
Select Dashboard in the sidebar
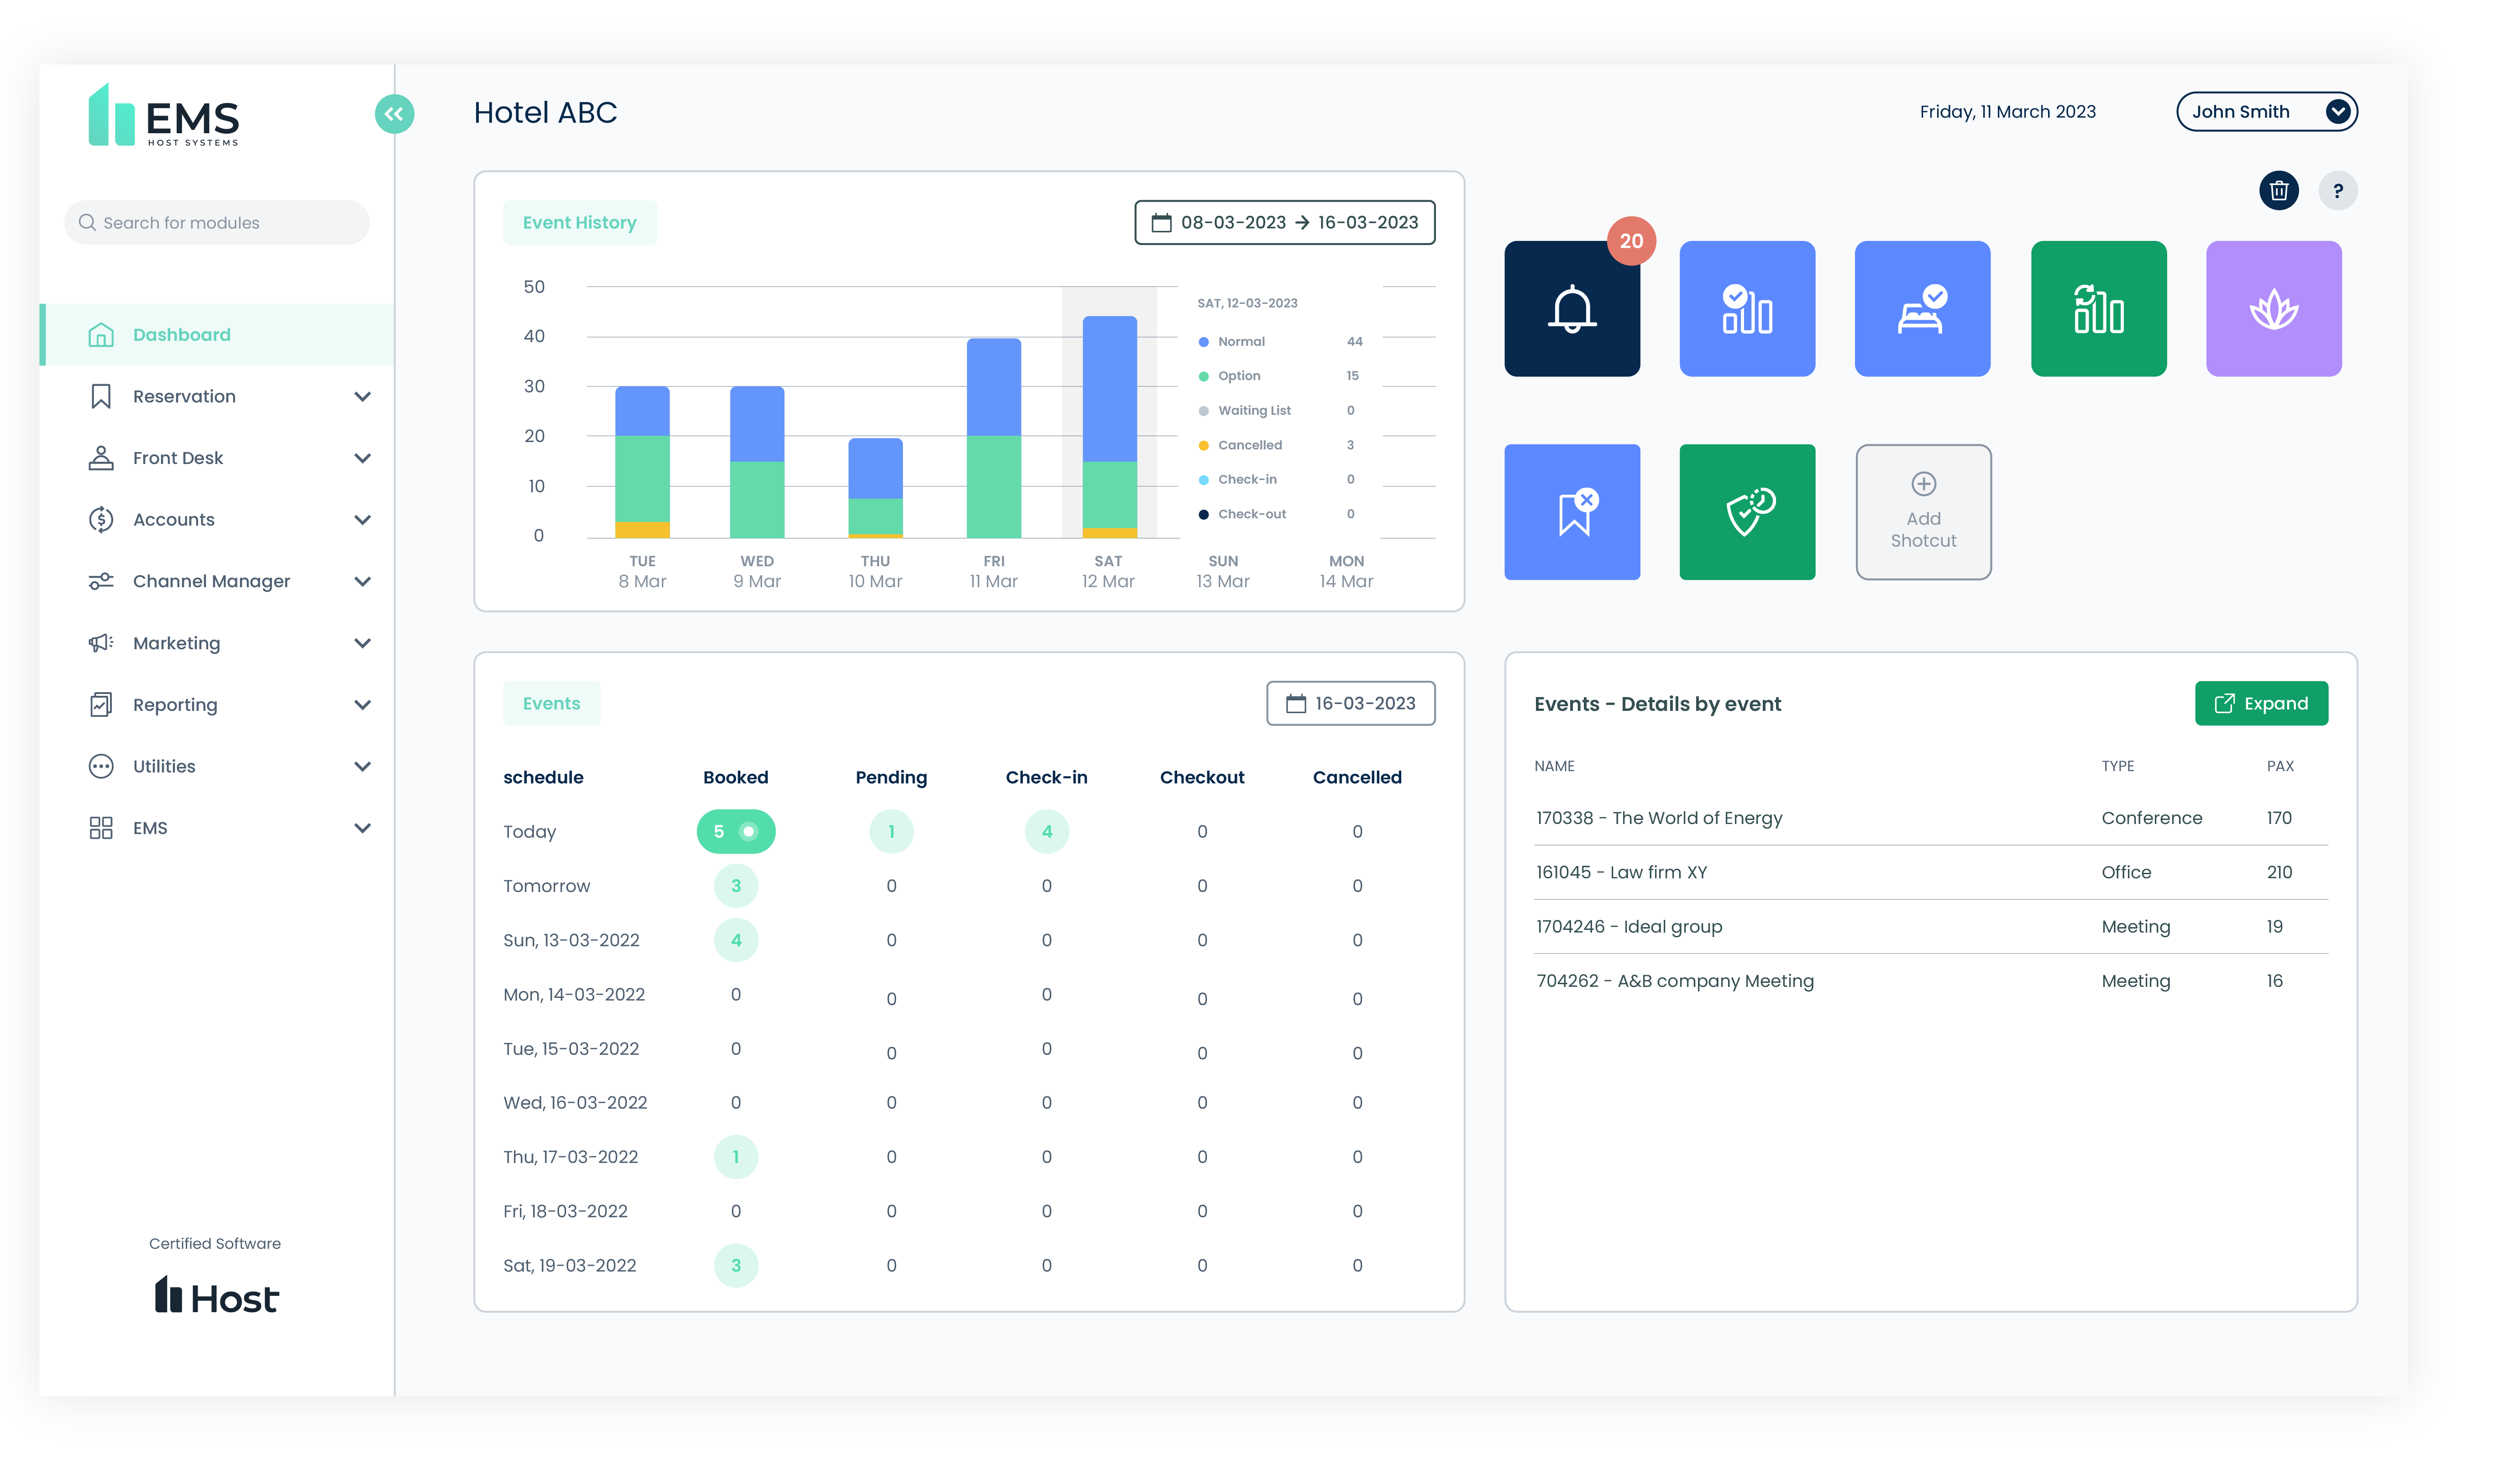point(182,335)
